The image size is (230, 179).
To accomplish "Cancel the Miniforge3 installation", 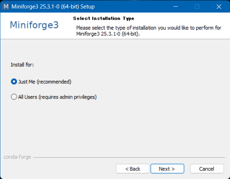I will pyautogui.click(x=207, y=169).
